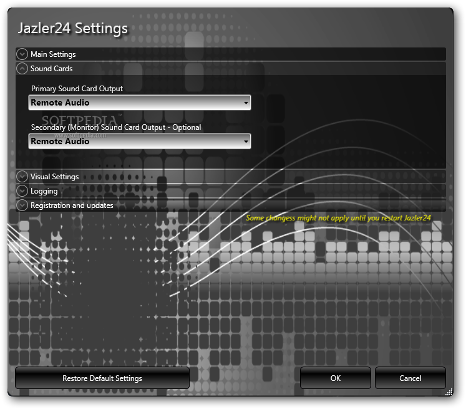Cancel the settings dialog

pos(410,378)
